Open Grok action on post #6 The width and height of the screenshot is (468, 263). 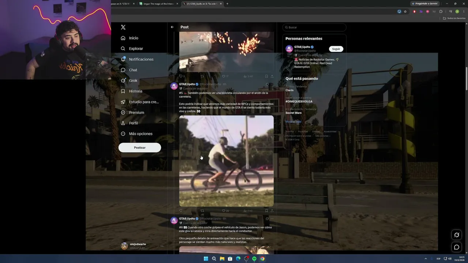click(x=267, y=219)
